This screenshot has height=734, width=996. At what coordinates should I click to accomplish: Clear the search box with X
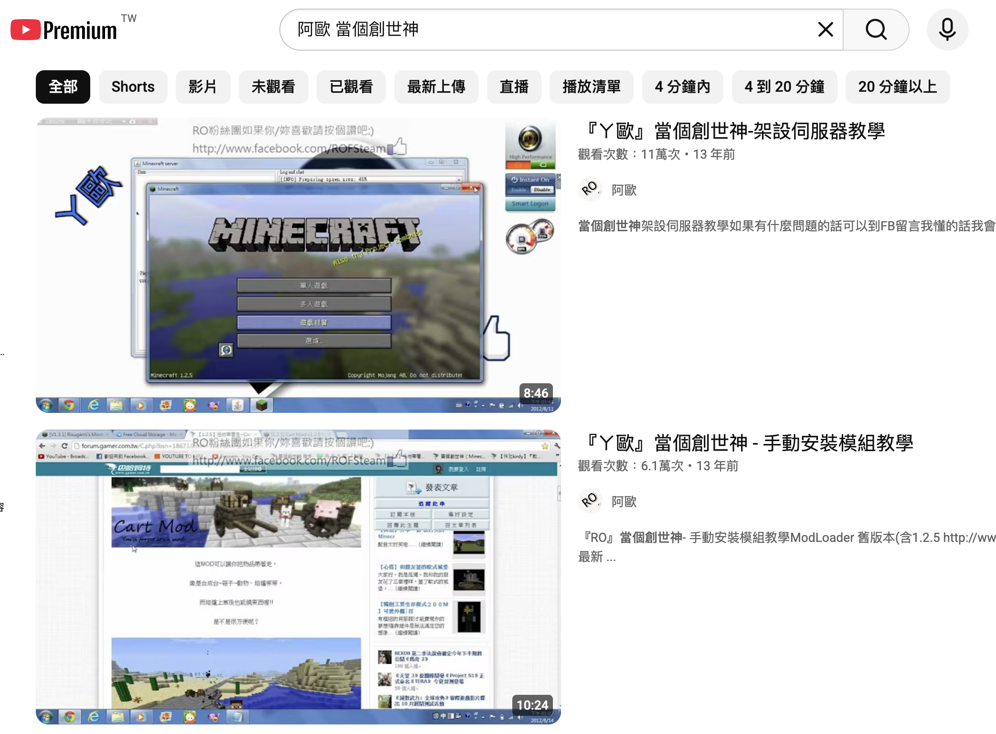pos(825,30)
